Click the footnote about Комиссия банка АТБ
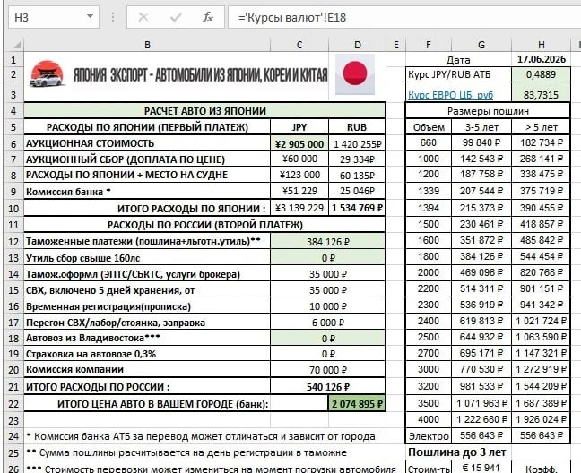581x473 pixels. click(x=201, y=436)
